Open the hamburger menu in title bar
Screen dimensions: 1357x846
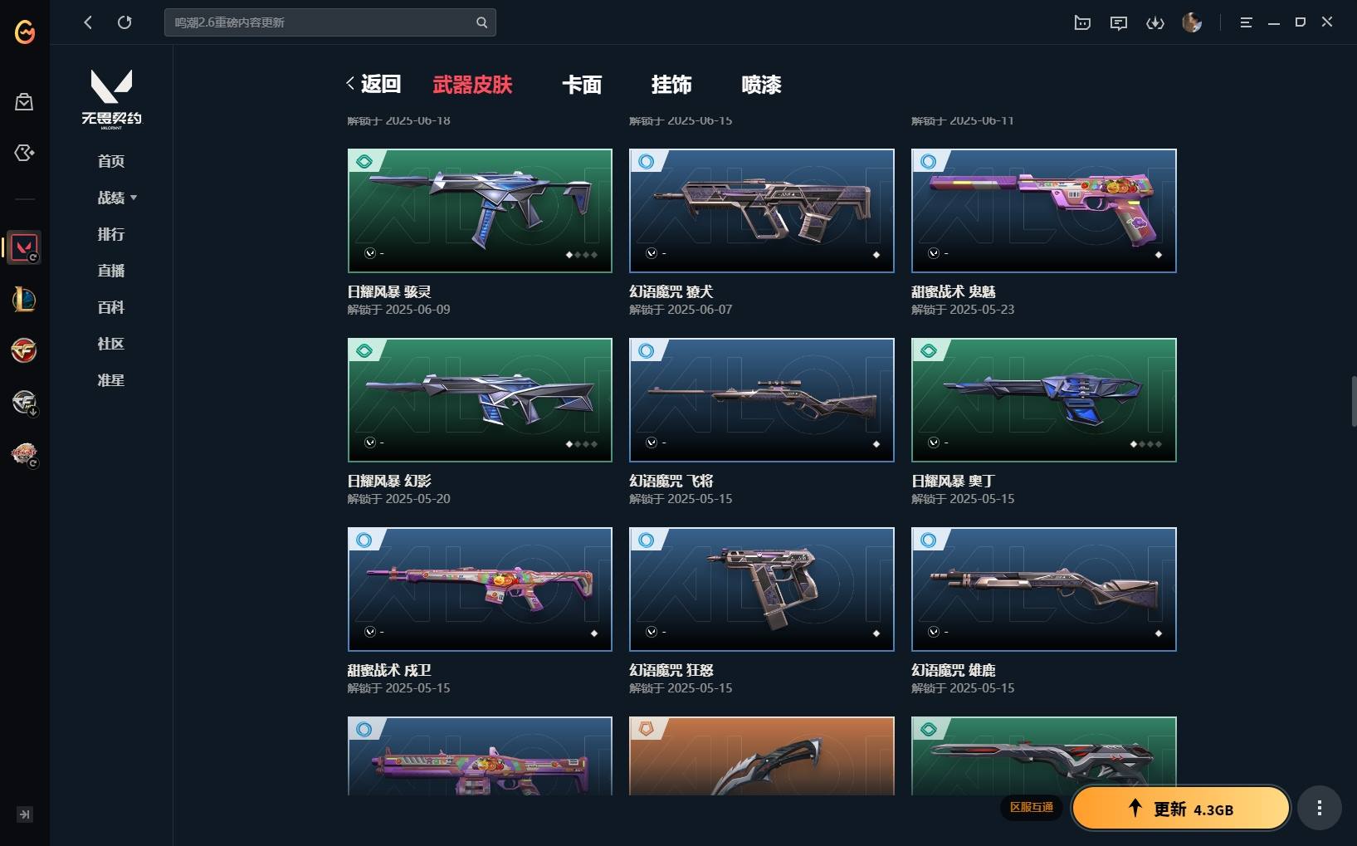point(1246,22)
